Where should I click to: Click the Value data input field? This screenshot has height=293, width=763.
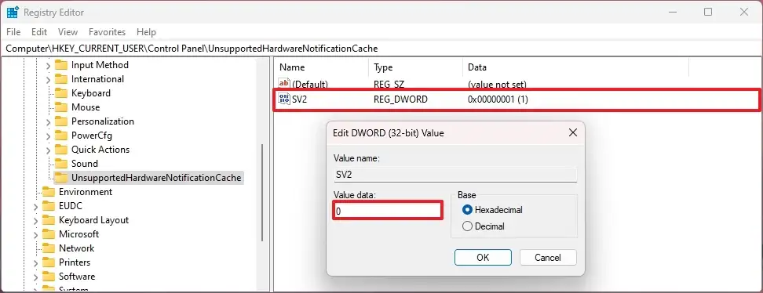388,211
